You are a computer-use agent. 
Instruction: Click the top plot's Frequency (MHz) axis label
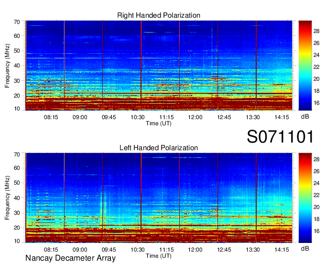(x=7, y=66)
